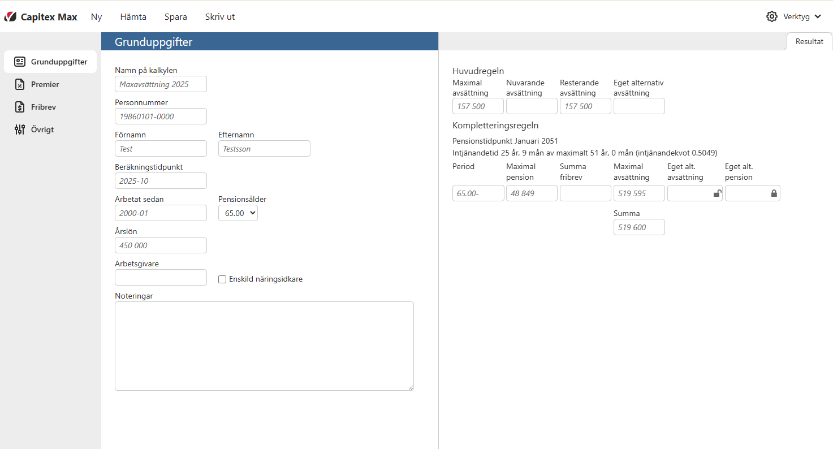Focus the Årslön input field
The image size is (833, 449).
[x=161, y=245]
